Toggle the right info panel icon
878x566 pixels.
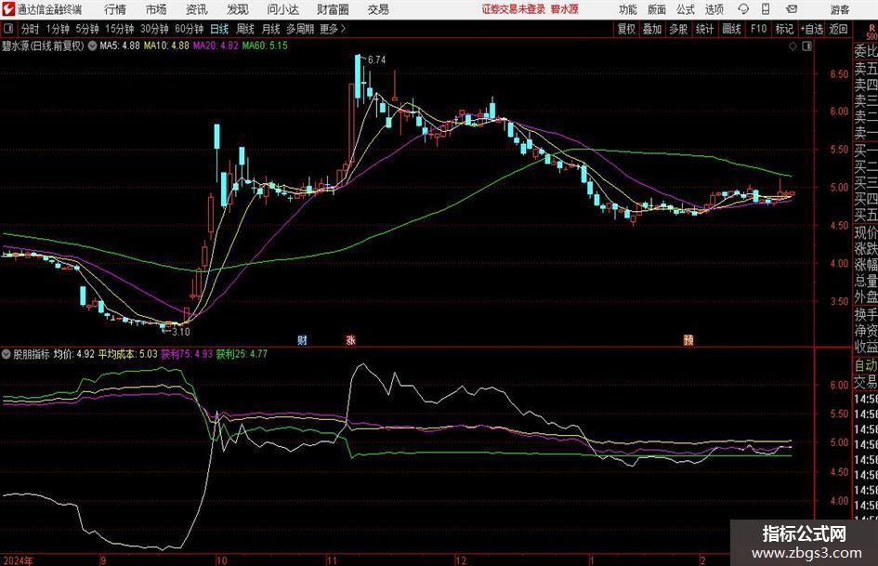coord(806,46)
